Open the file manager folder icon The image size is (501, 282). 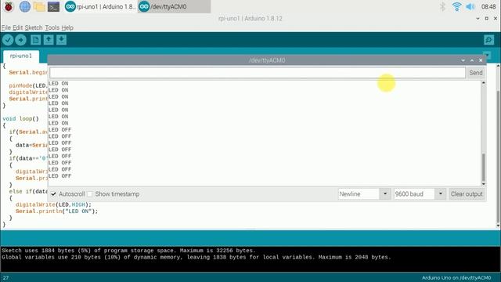tap(39, 6)
